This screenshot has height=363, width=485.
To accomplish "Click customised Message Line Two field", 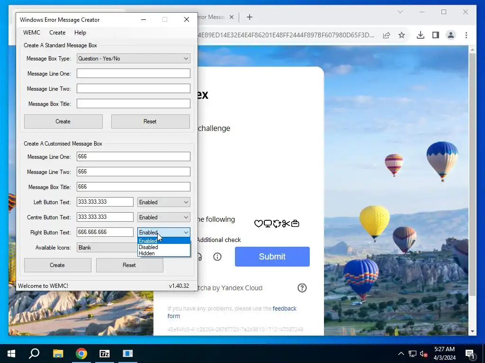I will point(133,172).
